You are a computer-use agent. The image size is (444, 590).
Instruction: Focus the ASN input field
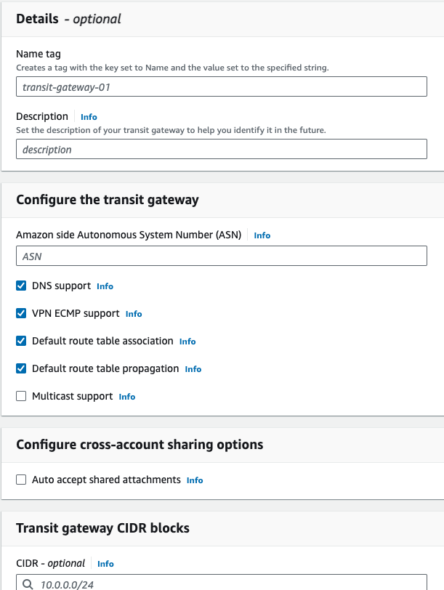click(222, 255)
